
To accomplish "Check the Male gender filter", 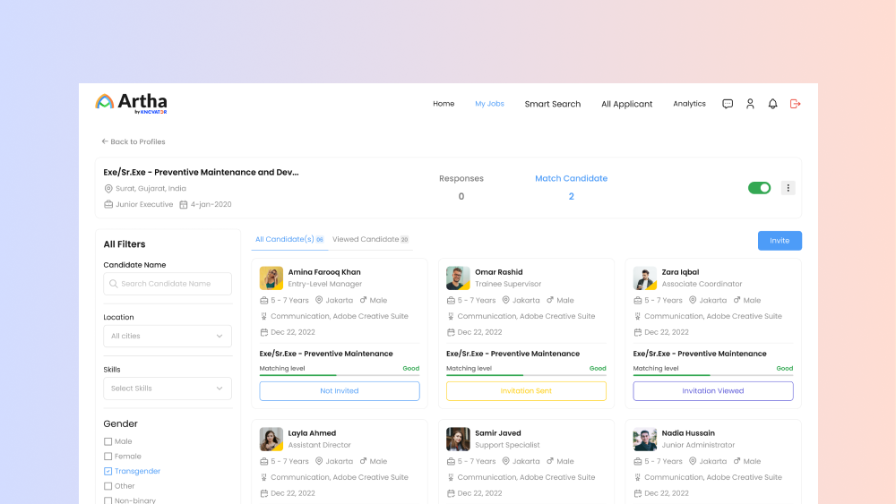I will coord(108,441).
